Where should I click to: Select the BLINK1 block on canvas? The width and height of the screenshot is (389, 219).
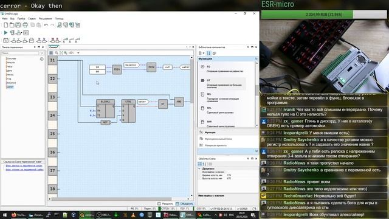tap(105, 109)
